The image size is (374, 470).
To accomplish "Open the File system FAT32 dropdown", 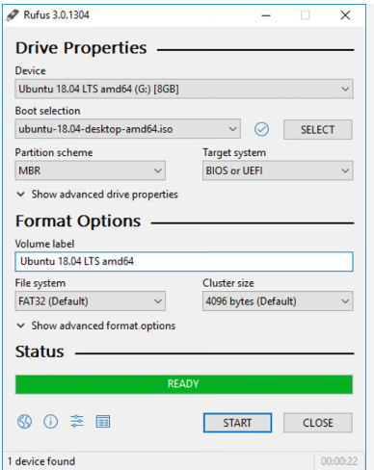I will [90, 301].
